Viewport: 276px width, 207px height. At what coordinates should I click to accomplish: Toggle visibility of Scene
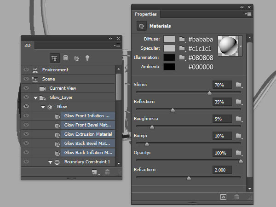tap(26, 79)
